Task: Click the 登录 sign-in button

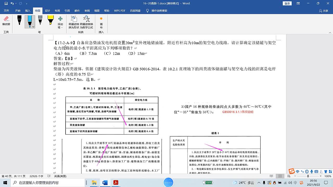Action: point(287,3)
